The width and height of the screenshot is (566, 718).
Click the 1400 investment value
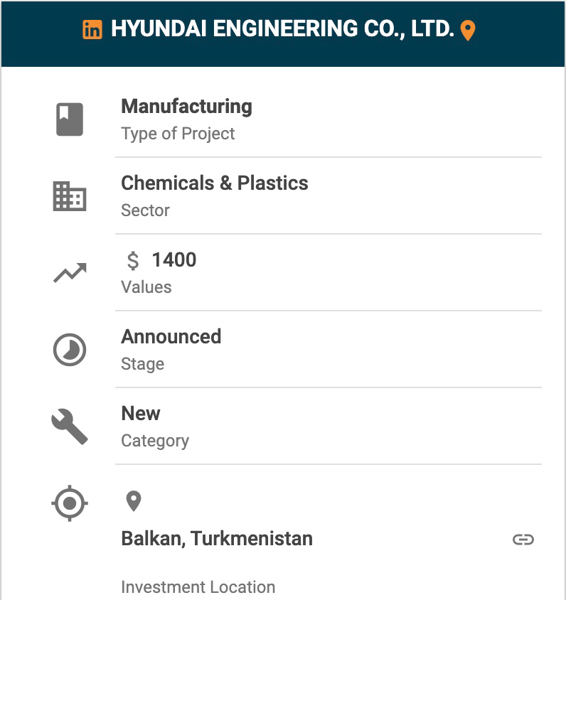coord(174,260)
